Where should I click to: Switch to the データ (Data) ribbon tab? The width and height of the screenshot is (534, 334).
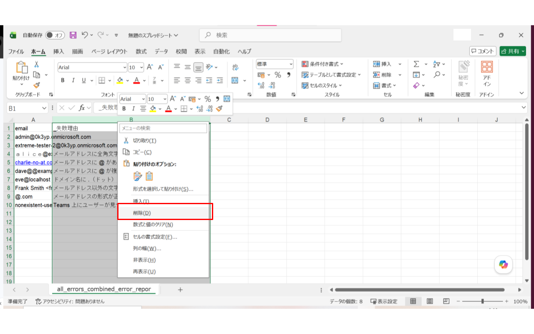point(161,51)
